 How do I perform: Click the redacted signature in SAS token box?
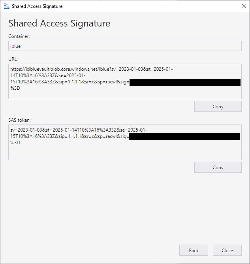[184, 136]
